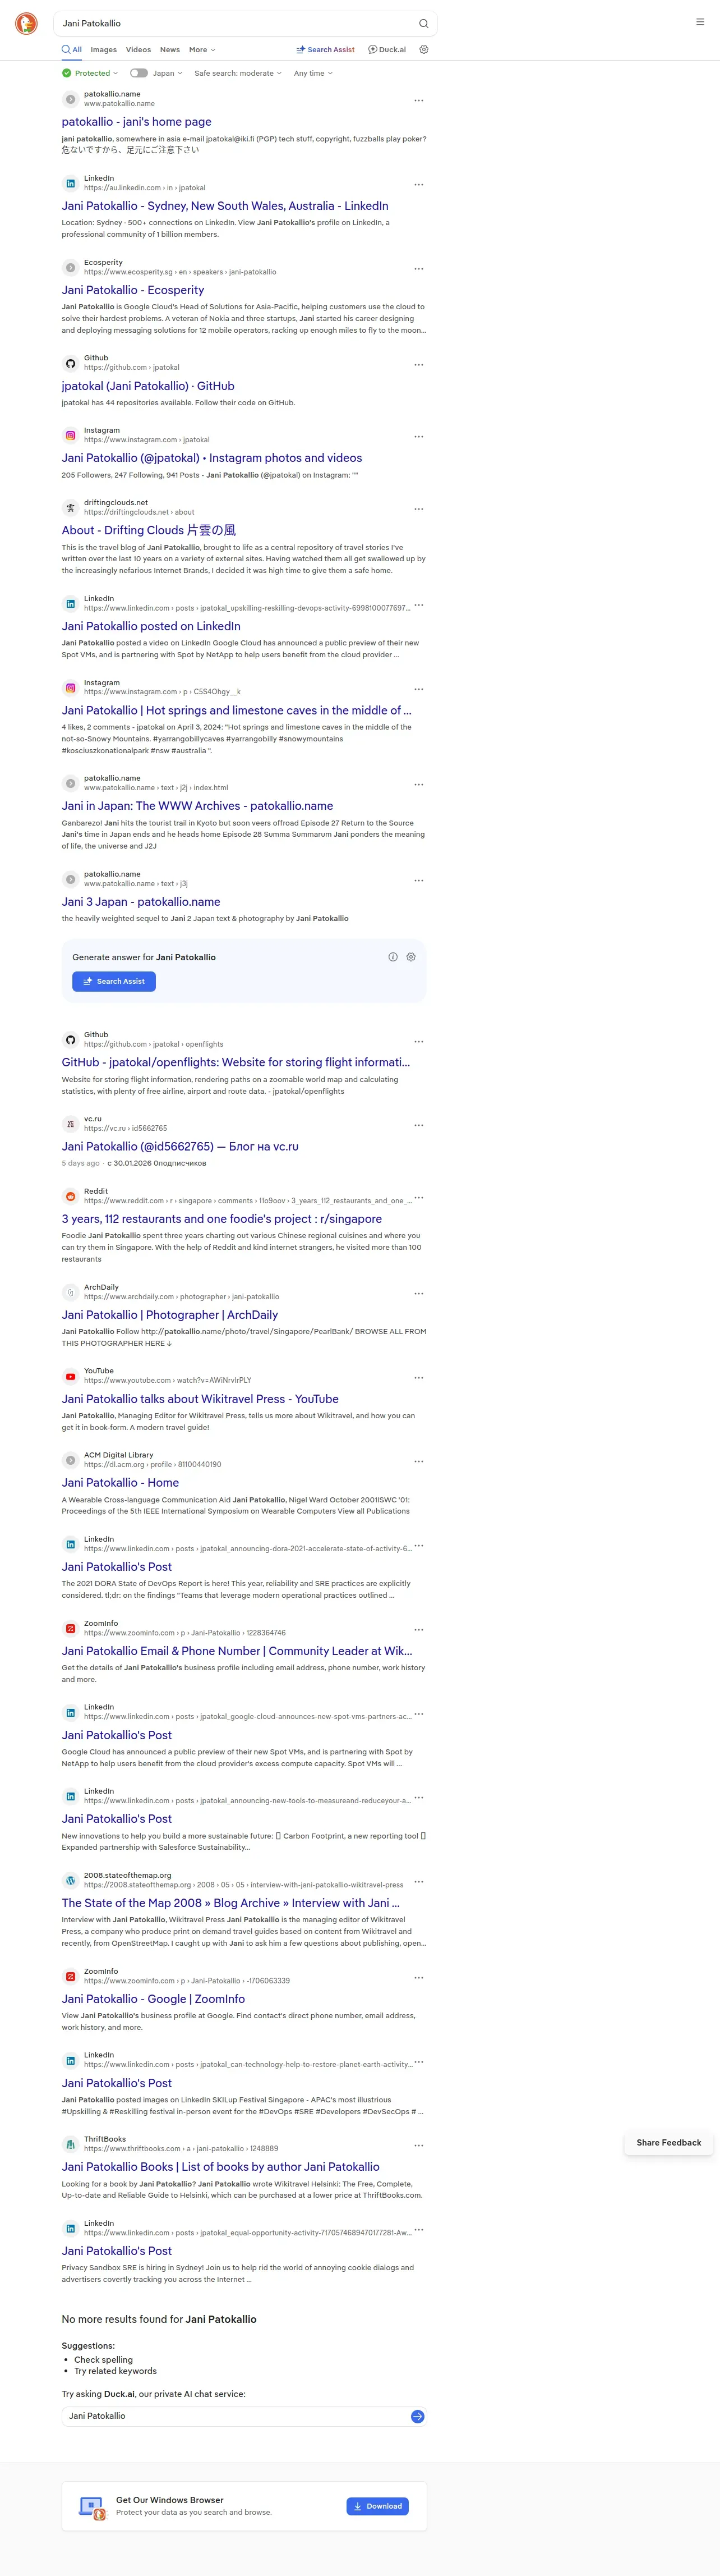This screenshot has height=2576, width=720.
Task: Open 'jpatokal (Jani Patokallio) · GitHub' link
Action: tap(148, 386)
